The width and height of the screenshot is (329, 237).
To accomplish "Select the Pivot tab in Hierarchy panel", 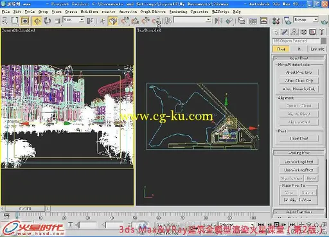I will click(x=281, y=49).
